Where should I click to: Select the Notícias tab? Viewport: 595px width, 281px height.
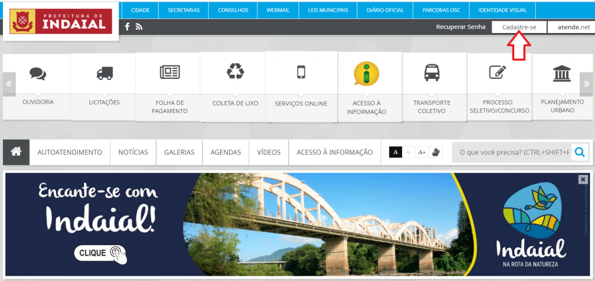(x=133, y=152)
